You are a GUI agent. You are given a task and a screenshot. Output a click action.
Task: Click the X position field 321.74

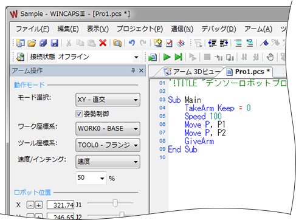60,205
